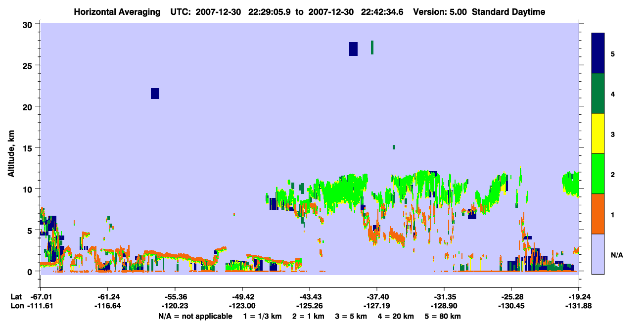The width and height of the screenshot is (643, 330).
Task: Click the 'Standard Daytime' text
Action: [x=508, y=12]
